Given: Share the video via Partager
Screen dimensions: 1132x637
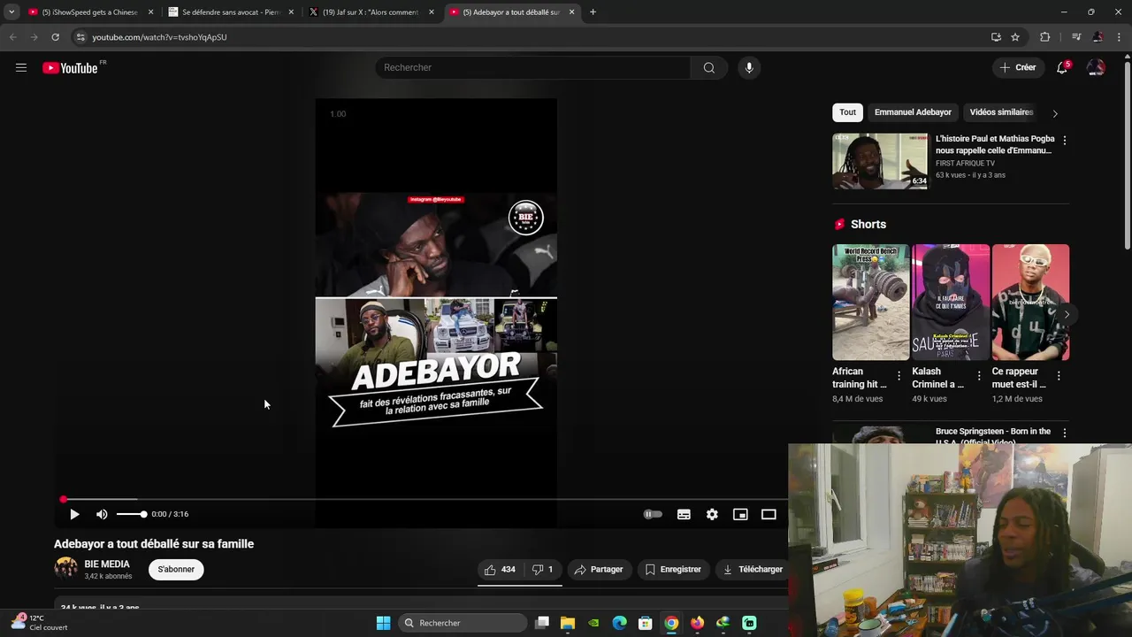Looking at the screenshot, I should (599, 570).
